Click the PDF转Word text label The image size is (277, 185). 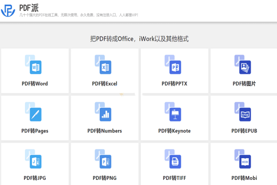pyautogui.click(x=35, y=84)
